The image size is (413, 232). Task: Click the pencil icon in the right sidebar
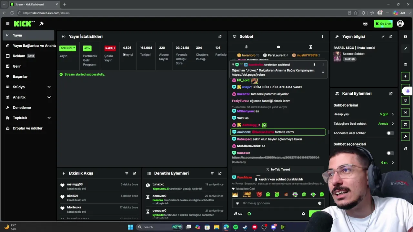(x=406, y=49)
